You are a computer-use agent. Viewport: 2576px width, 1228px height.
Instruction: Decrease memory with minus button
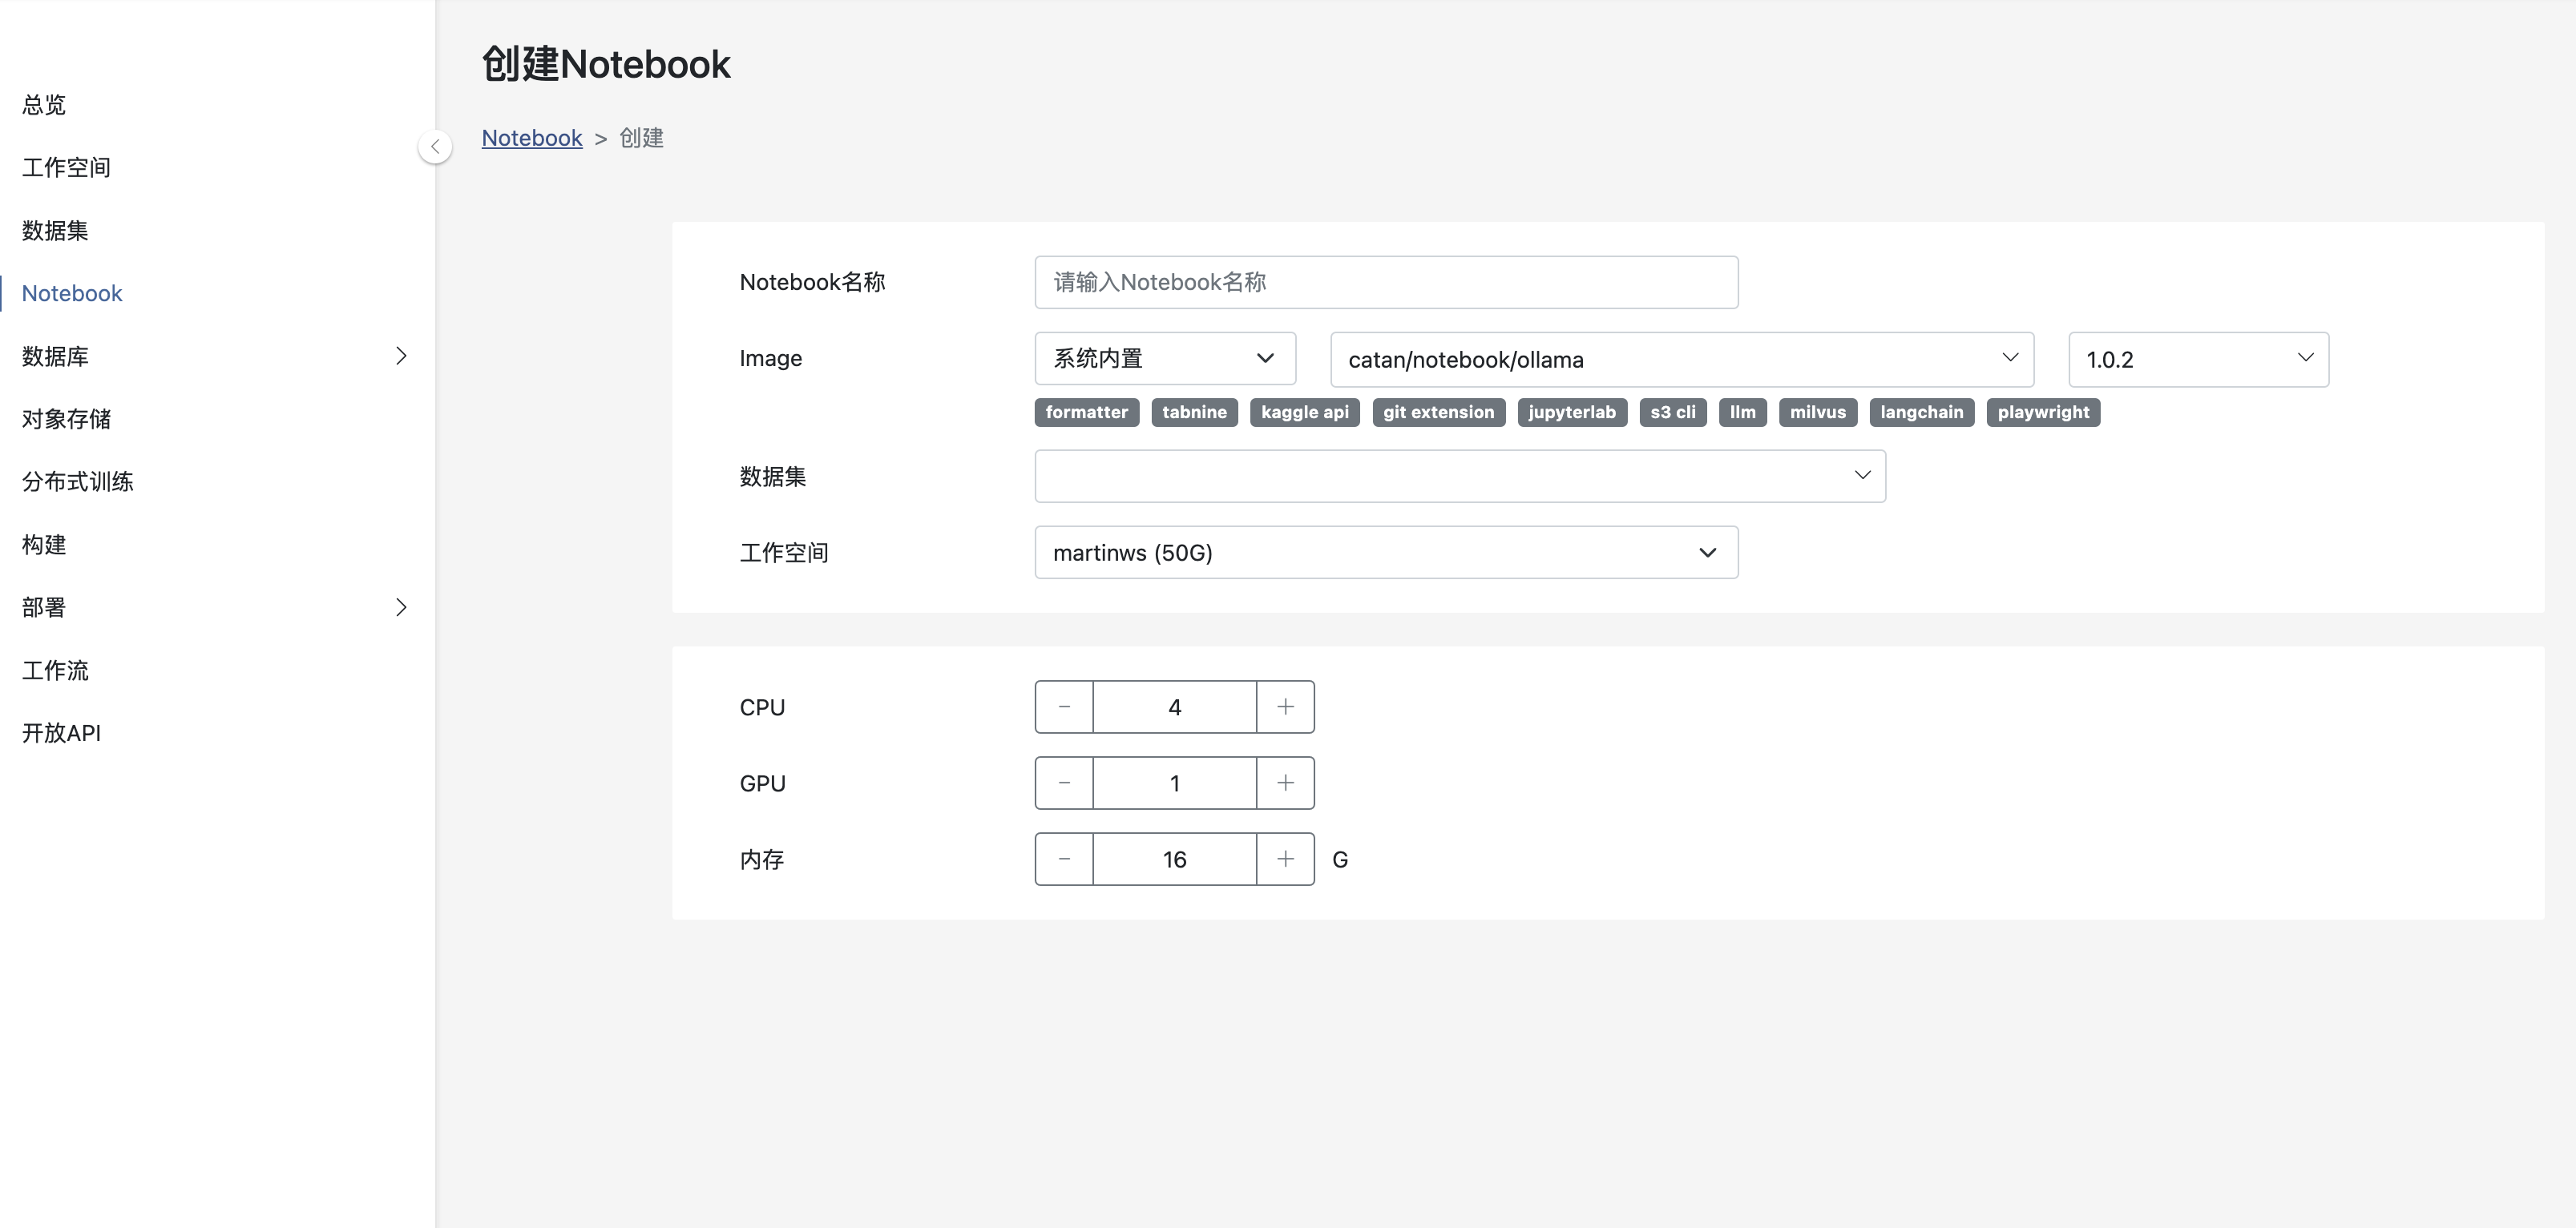[1064, 860]
